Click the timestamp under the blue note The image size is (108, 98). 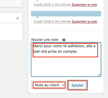[x=52, y=22]
